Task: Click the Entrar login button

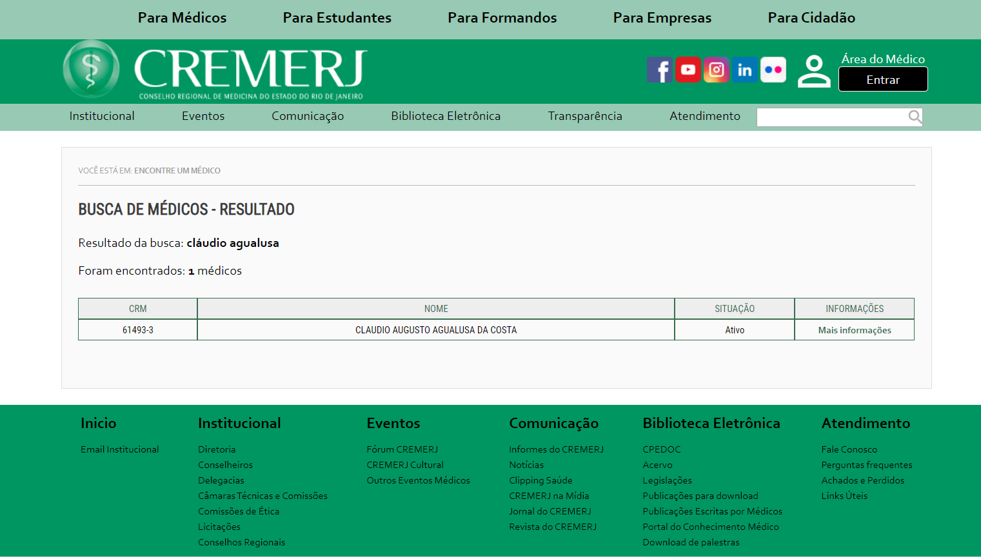Action: [x=883, y=79]
